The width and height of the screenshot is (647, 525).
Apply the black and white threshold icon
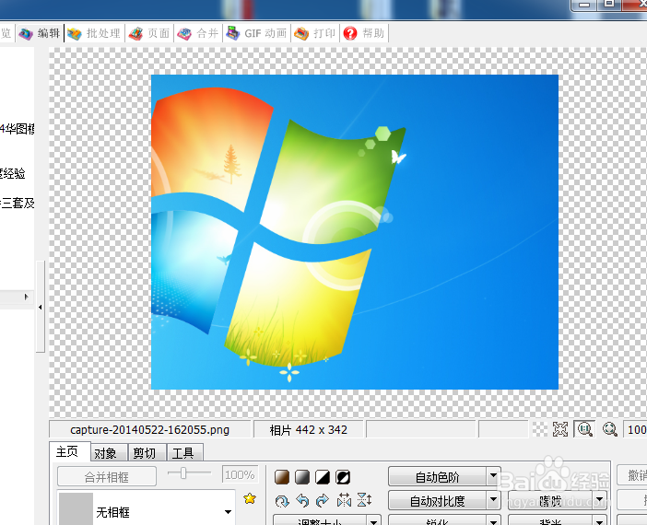323,477
